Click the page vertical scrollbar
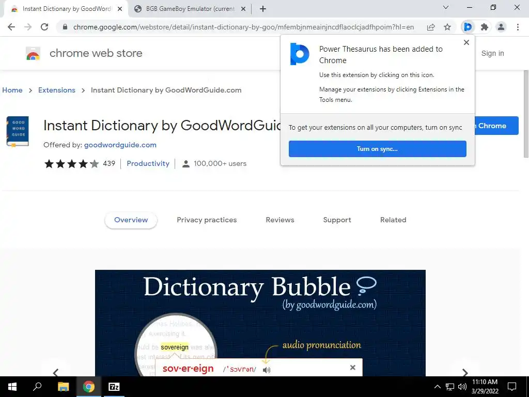529x397 pixels. (x=526, y=113)
